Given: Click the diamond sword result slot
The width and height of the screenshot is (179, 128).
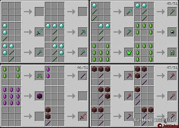Looking at the screenshot, I should click(x=39, y=32).
